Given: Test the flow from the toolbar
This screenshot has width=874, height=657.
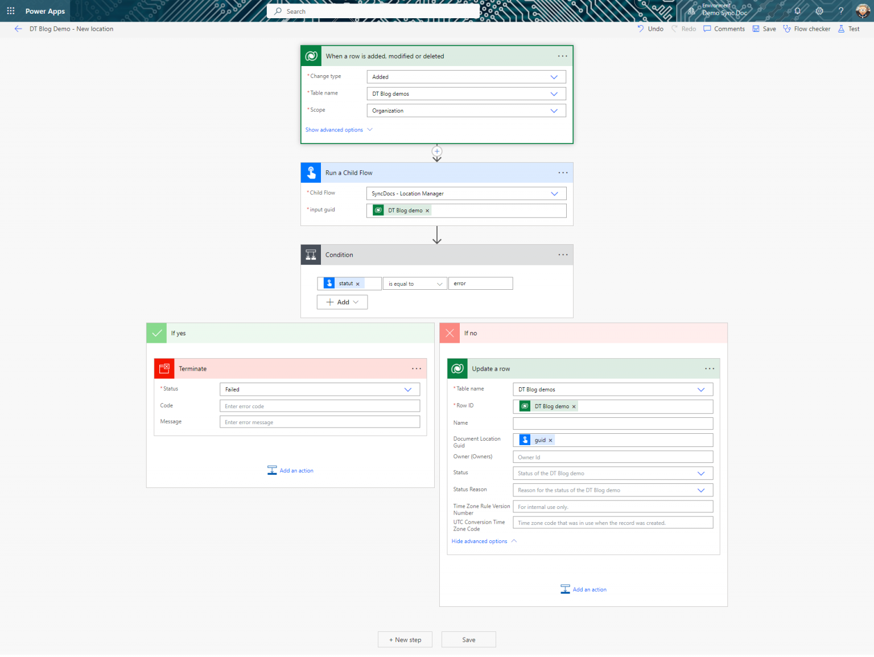Looking at the screenshot, I should 848,28.
